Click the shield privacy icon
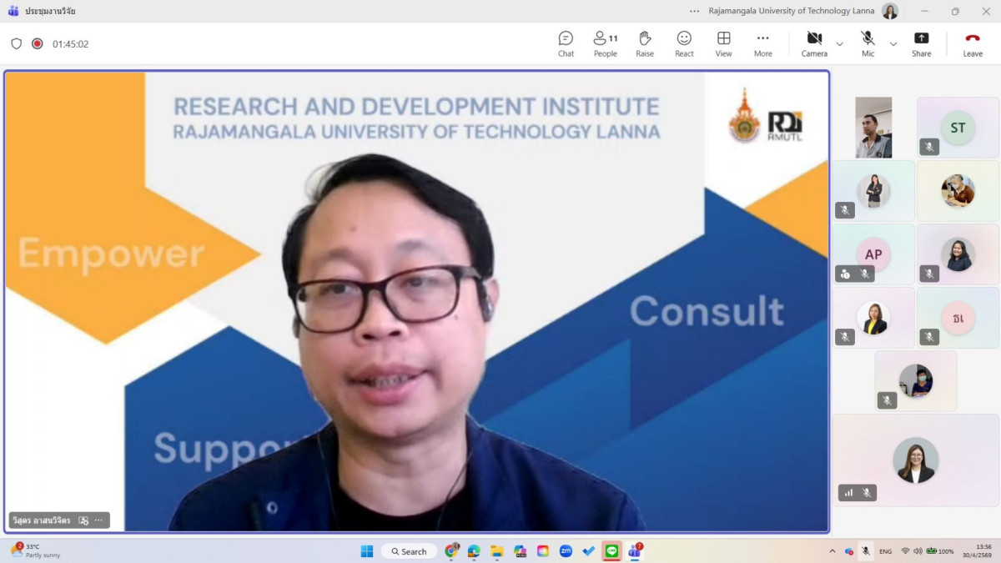 point(17,43)
